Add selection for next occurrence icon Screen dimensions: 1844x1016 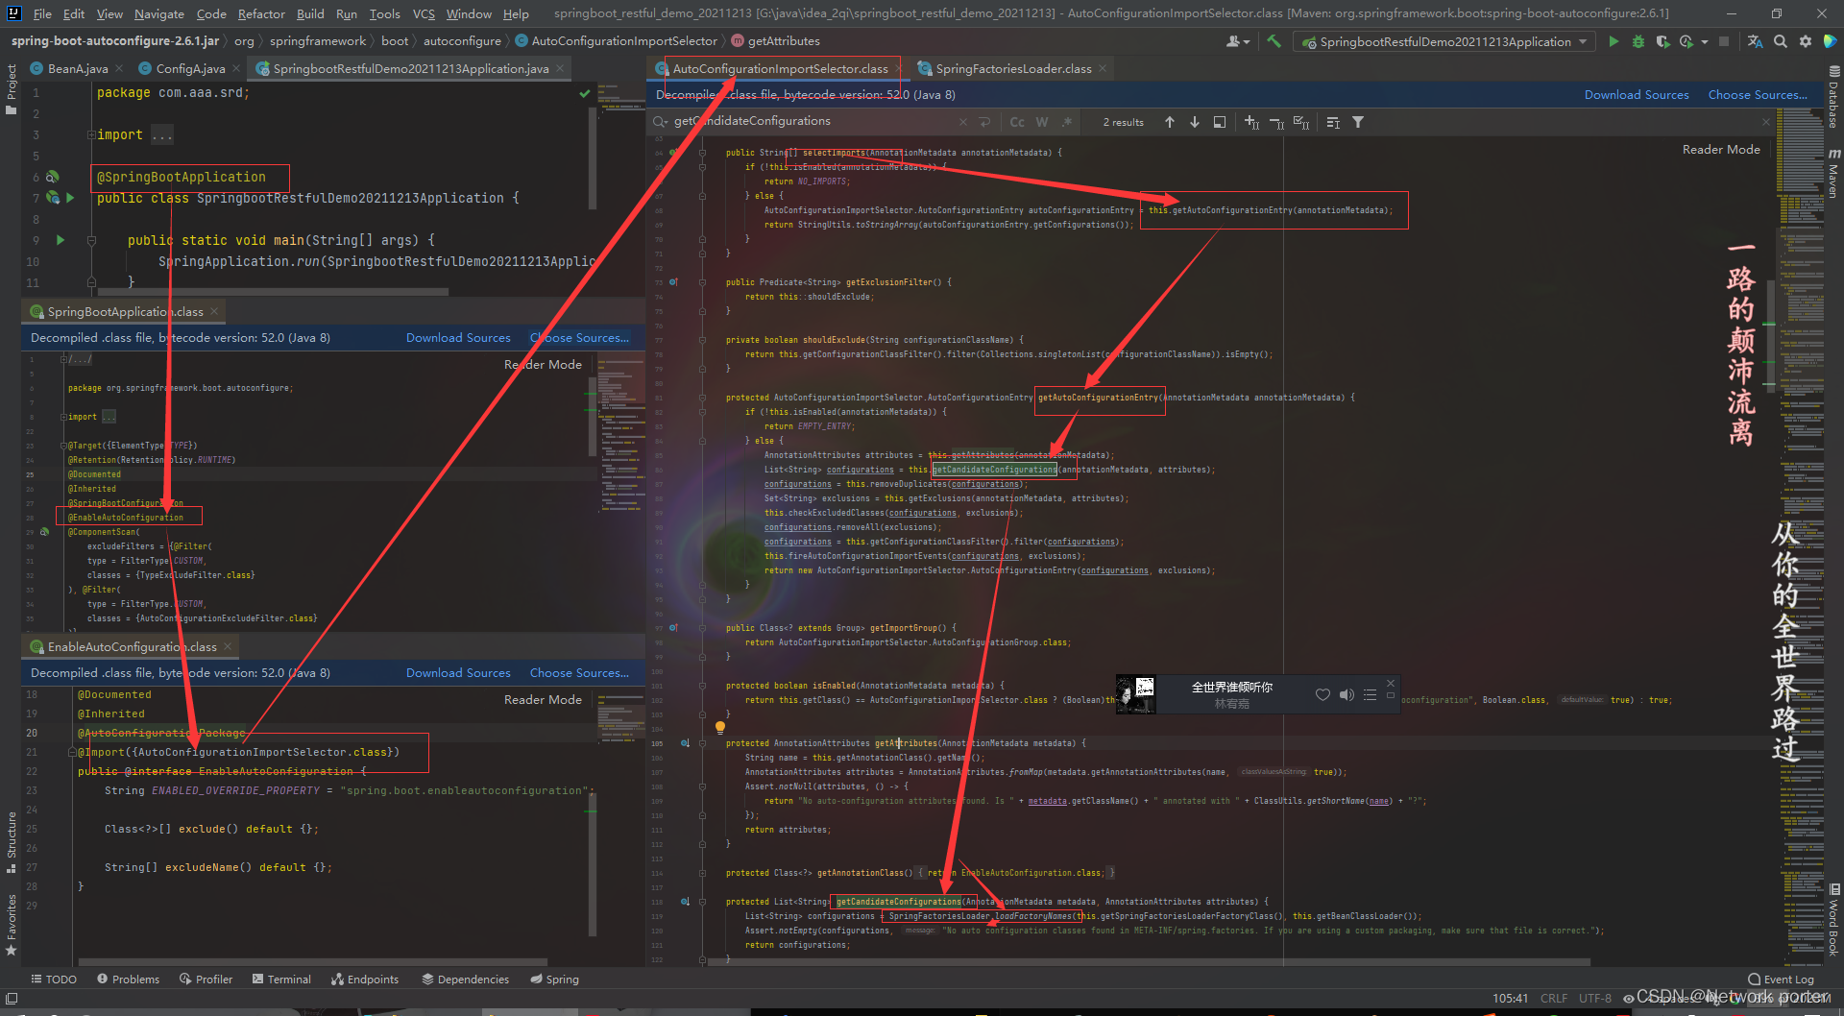point(1251,122)
